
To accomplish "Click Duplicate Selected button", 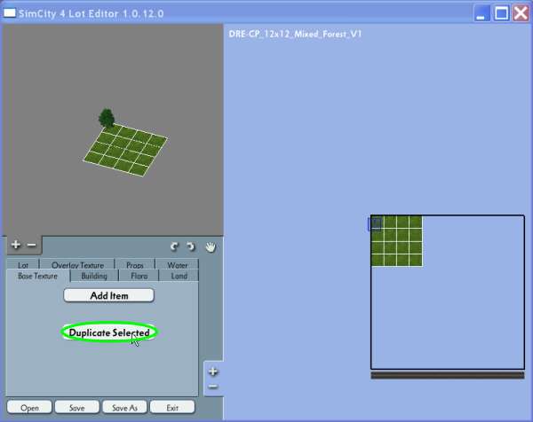I will (109, 332).
